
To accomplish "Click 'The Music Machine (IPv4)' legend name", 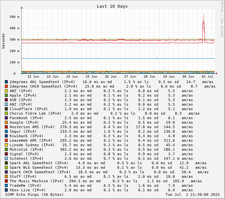I will click(36, 181).
